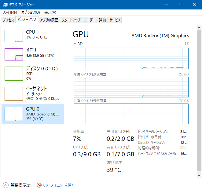Click the 2.0 GB graph maximum label
Screen dimensions: 202x193
click(x=184, y=74)
